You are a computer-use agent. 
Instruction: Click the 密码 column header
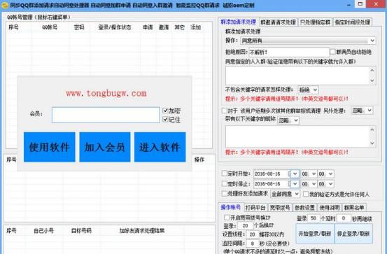(79, 27)
